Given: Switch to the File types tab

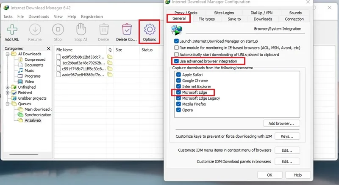Looking at the screenshot, I should [206, 19].
